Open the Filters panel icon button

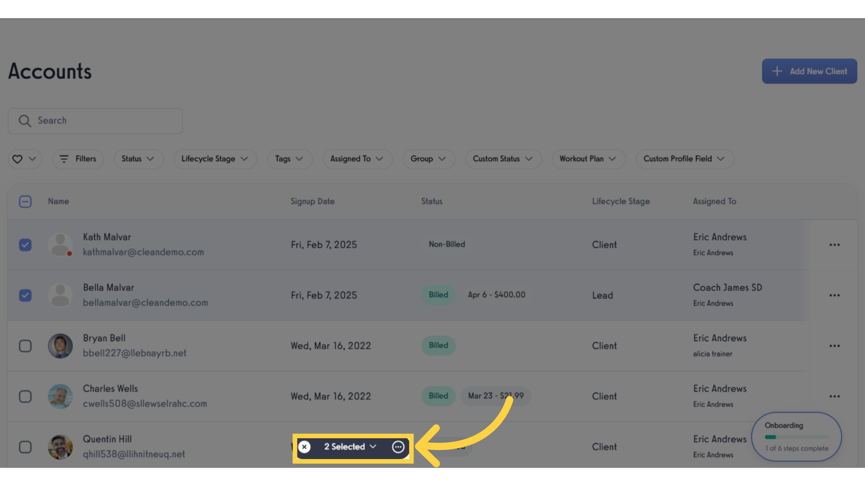point(78,159)
